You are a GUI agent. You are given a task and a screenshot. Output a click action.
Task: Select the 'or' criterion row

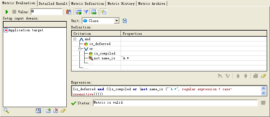pos(169,49)
